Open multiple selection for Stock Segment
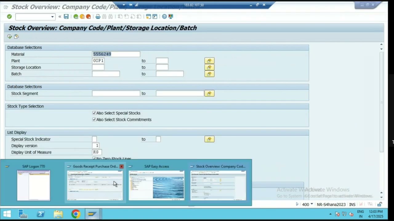394x221 pixels. click(209, 93)
